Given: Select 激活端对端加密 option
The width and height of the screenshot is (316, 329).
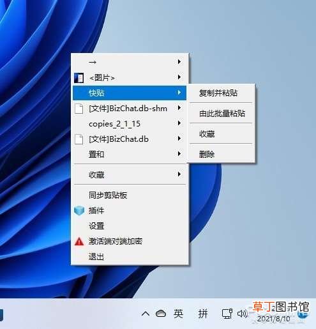Looking at the screenshot, I should point(130,241).
